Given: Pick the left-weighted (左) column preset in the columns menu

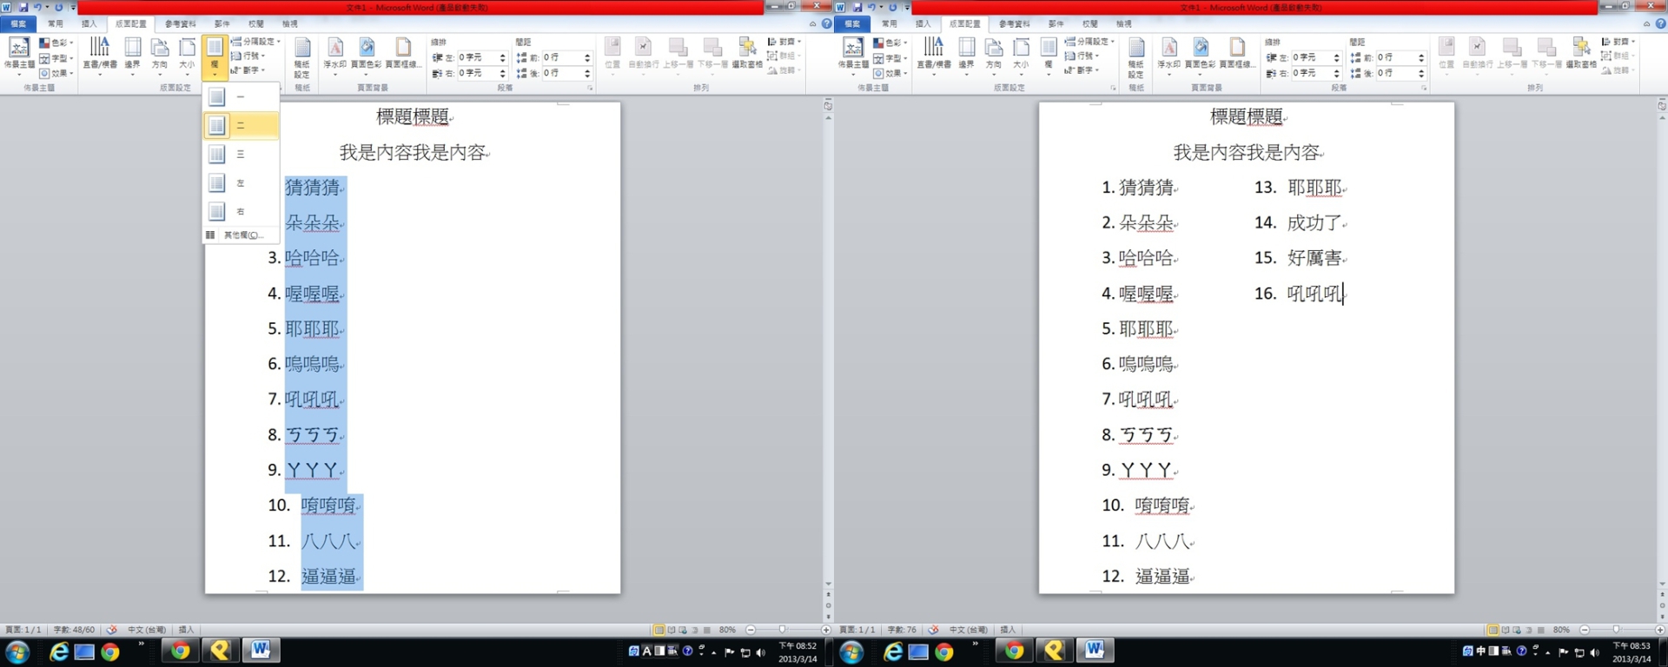Looking at the screenshot, I should 241,182.
